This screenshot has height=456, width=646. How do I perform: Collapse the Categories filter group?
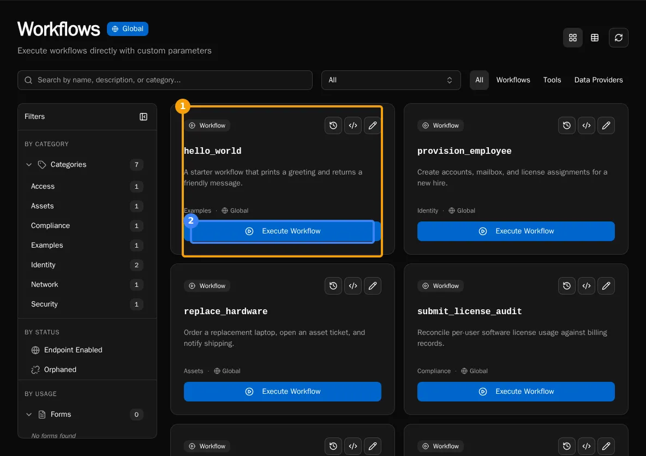coord(29,165)
